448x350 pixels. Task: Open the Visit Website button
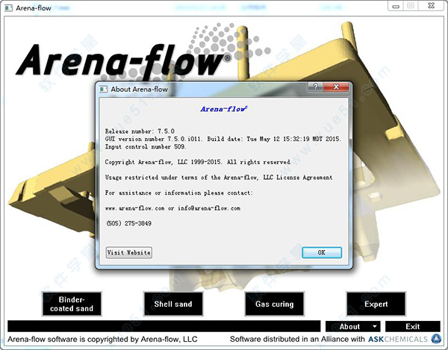click(129, 253)
